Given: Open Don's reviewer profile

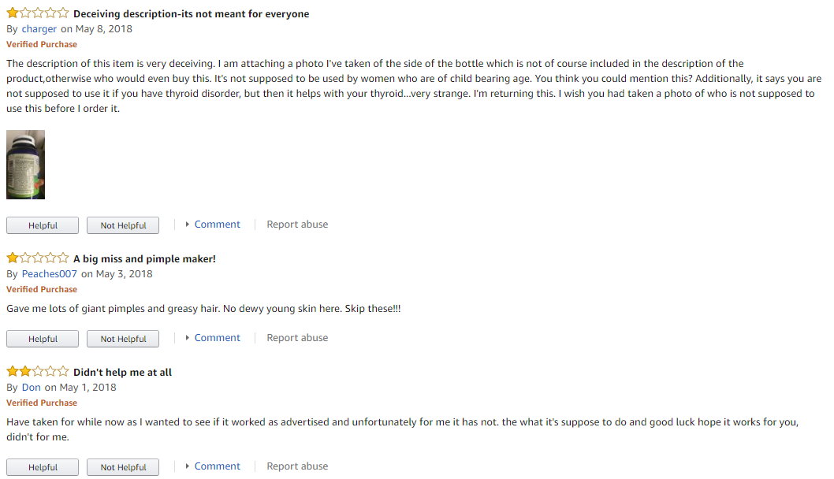Looking at the screenshot, I should click(x=31, y=387).
